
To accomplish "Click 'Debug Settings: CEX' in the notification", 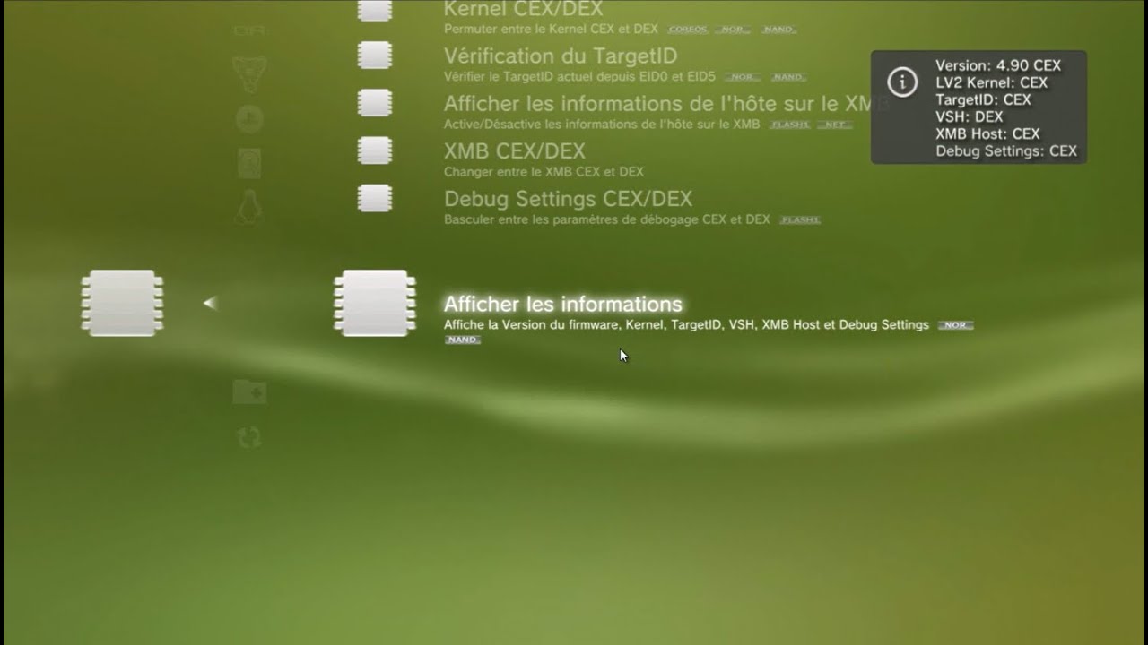I will click(1006, 151).
